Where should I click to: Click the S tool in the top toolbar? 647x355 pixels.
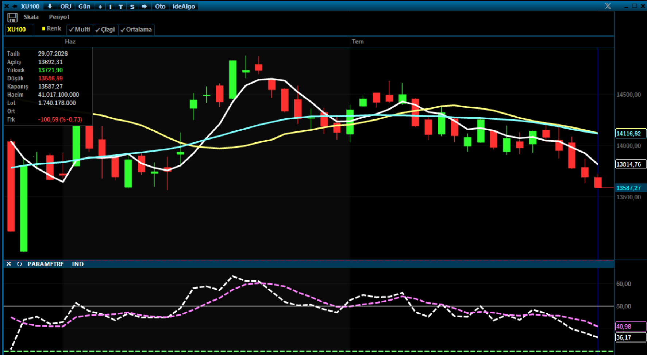[132, 7]
